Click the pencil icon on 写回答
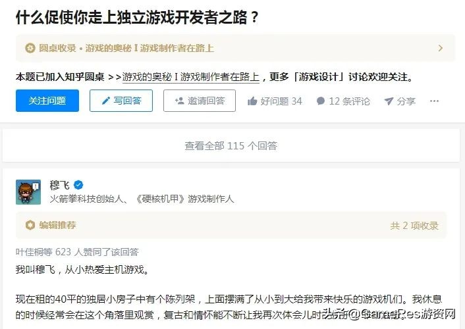The width and height of the screenshot is (465, 329). pos(105,101)
